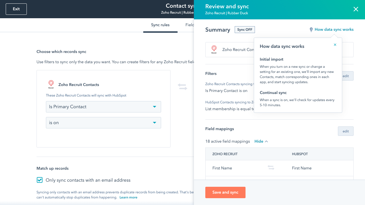Click the two-way sync arrows between filter cards
Viewport: 365px width, 205px height.
tap(182, 87)
